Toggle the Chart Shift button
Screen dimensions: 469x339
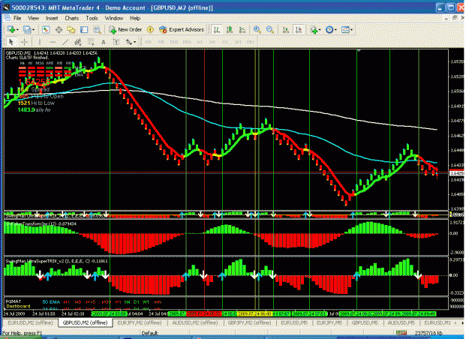pyautogui.click(x=299, y=29)
